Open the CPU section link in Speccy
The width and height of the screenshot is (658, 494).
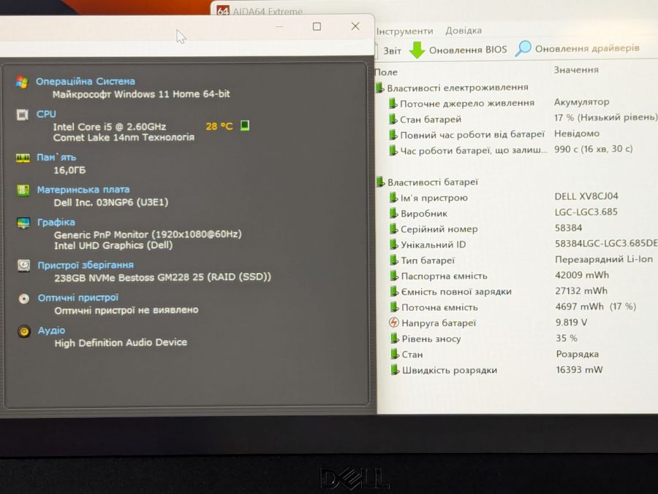coord(46,114)
